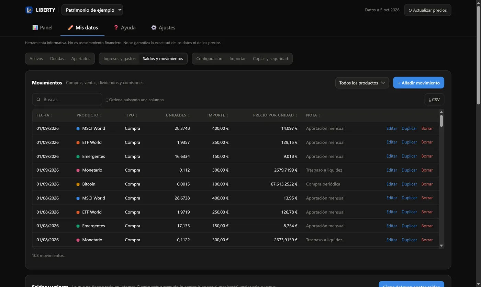This screenshot has width=481, height=287.
Task: Duplicate the 01/08/2026 Emergentes movement
Action: [409, 226]
